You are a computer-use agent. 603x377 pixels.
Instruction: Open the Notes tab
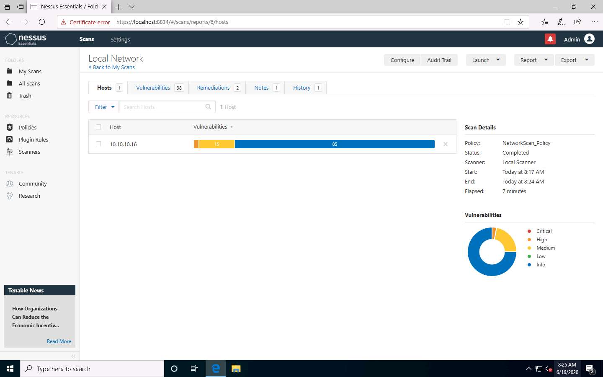(x=266, y=88)
